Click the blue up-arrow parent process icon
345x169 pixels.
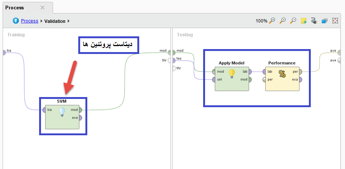tap(16, 21)
